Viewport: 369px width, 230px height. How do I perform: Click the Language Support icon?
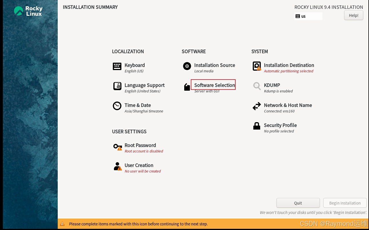tap(117, 86)
